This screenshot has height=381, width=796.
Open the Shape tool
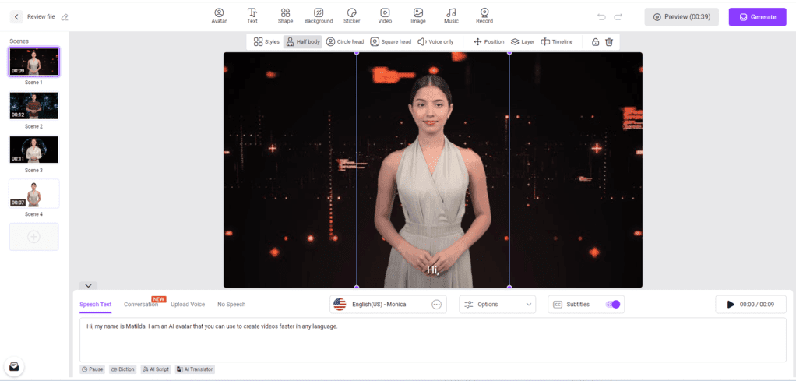(285, 16)
